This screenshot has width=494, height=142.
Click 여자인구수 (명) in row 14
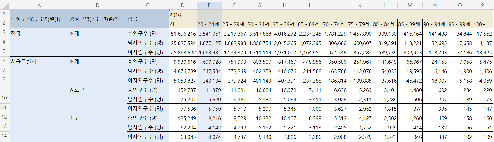coord(148,137)
